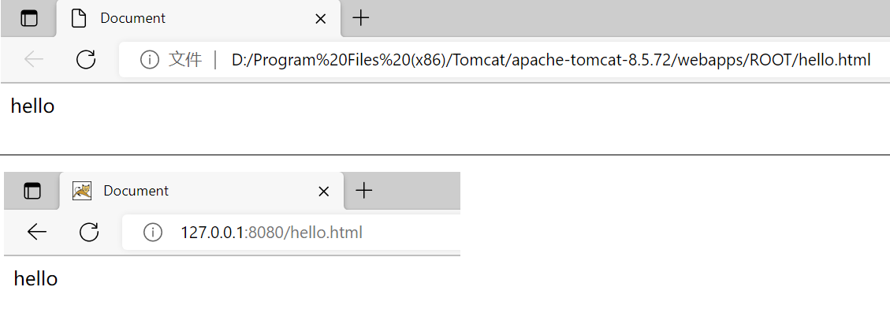Viewport: 890px width, 313px height.
Task: Click the 文件 label in the address bar
Action: [x=185, y=59]
